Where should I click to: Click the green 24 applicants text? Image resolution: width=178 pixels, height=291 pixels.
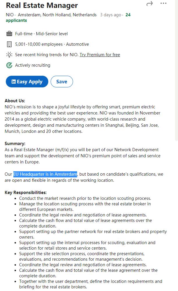[16, 20]
